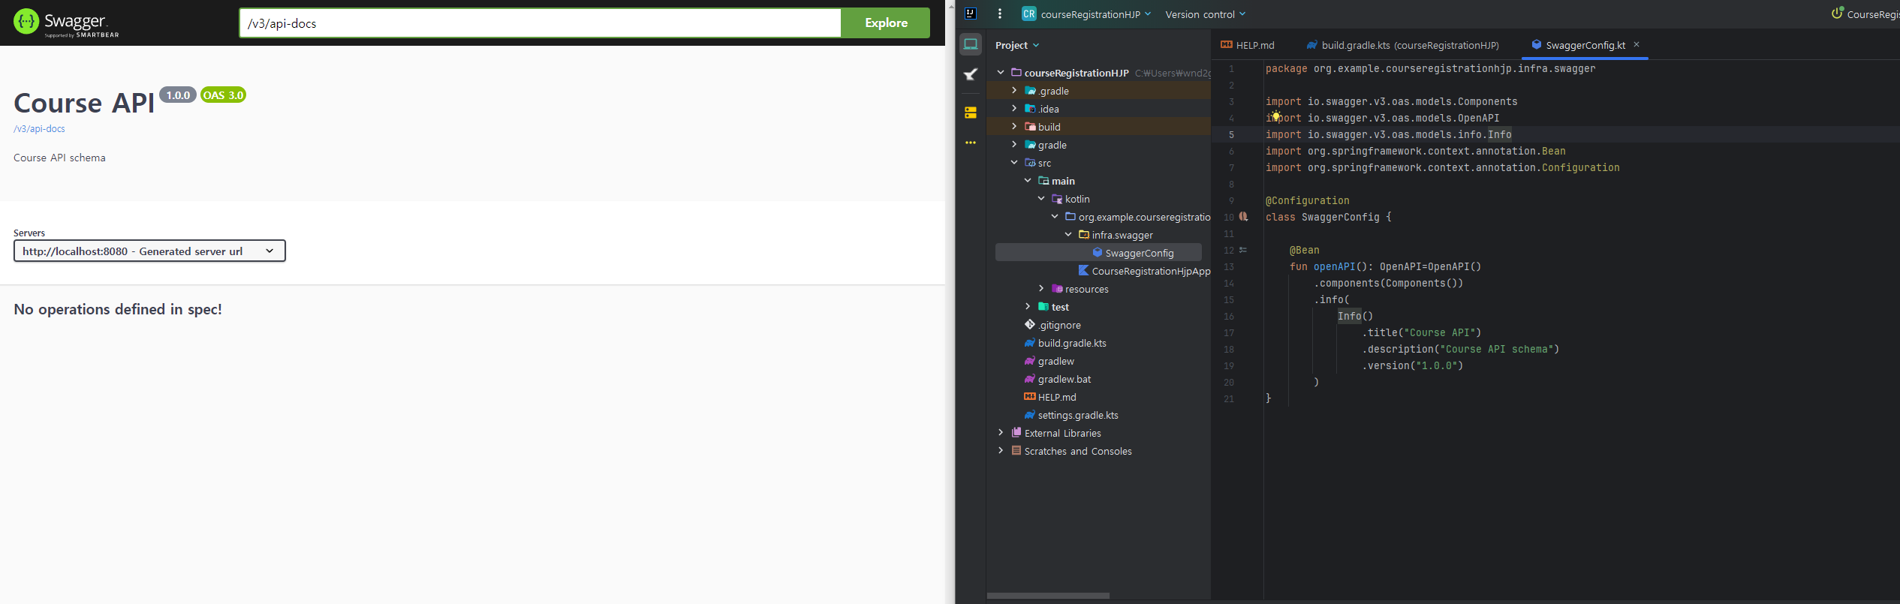
Task: Focus the /v3/api-docs URL input field
Action: pyautogui.click(x=540, y=23)
